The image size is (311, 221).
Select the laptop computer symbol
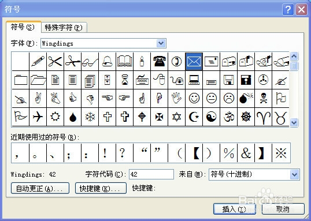pyautogui.click(x=194, y=80)
